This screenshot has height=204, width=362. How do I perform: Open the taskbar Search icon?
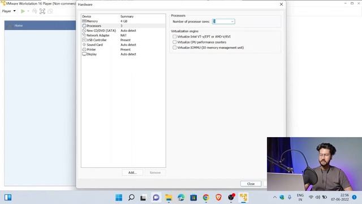pyautogui.click(x=131, y=198)
